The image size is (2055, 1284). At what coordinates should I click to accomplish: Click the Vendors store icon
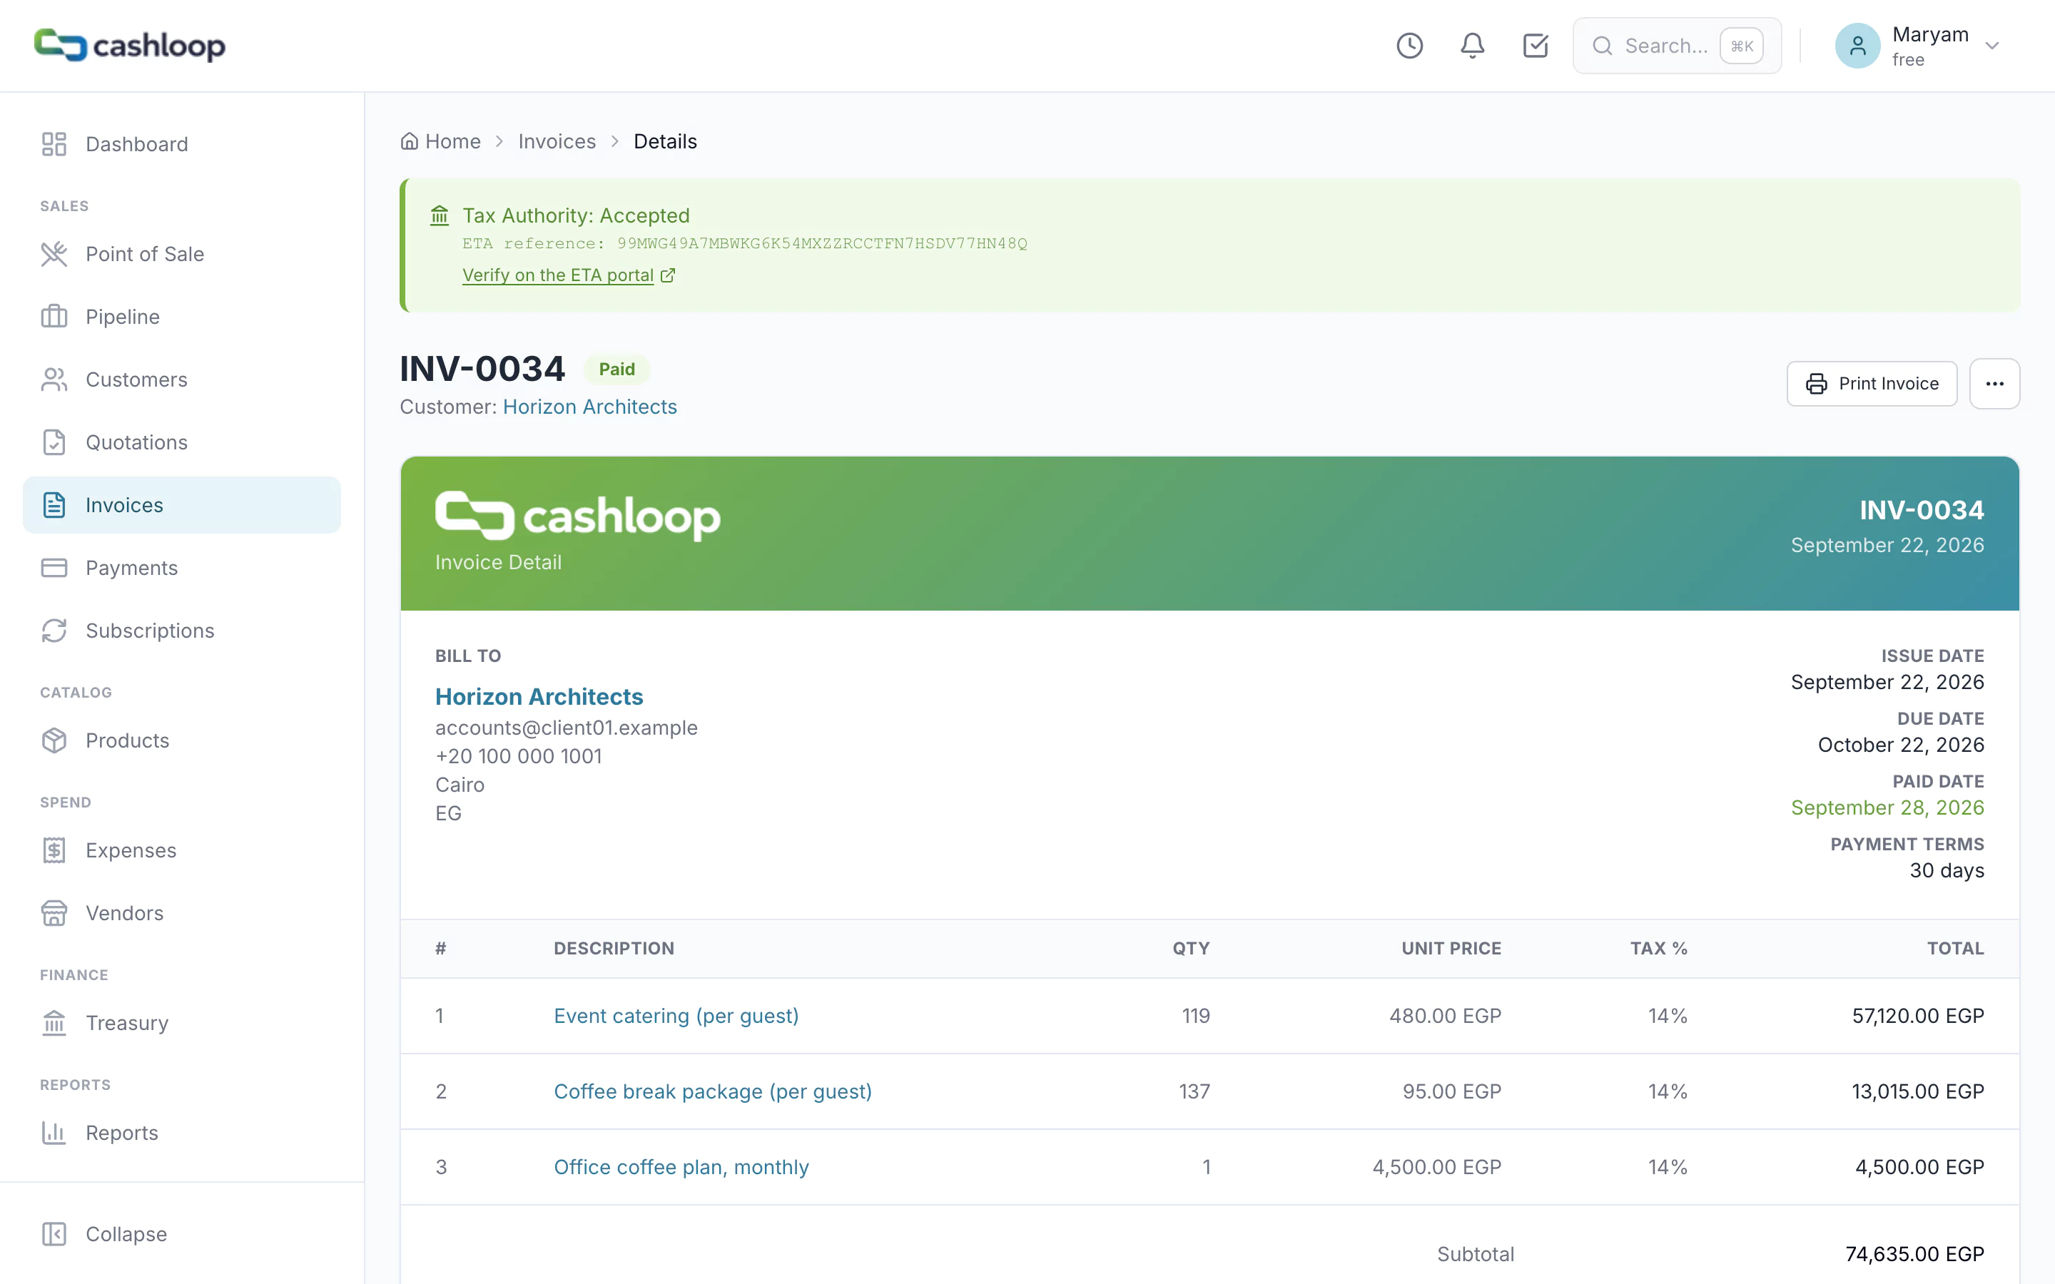54,913
